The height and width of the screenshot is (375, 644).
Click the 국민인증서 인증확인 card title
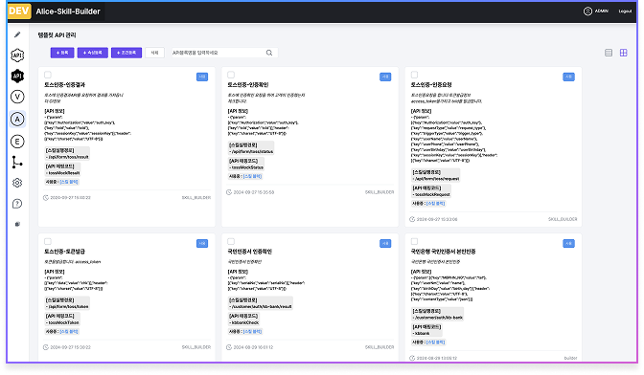tap(250, 252)
